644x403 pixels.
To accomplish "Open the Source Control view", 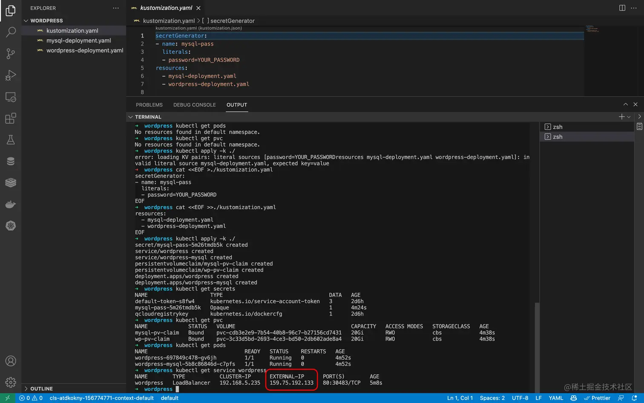I will (x=11, y=54).
